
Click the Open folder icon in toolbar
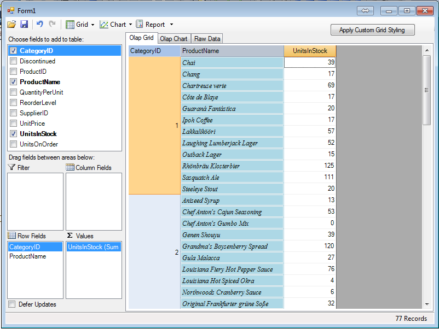[x=11, y=24]
